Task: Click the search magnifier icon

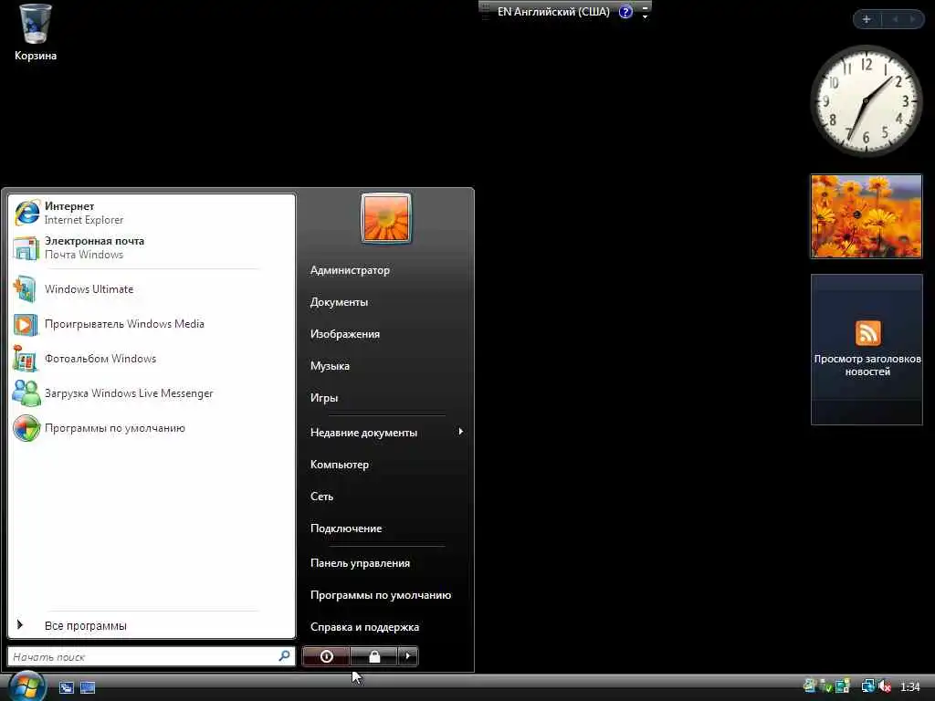Action: (x=285, y=655)
